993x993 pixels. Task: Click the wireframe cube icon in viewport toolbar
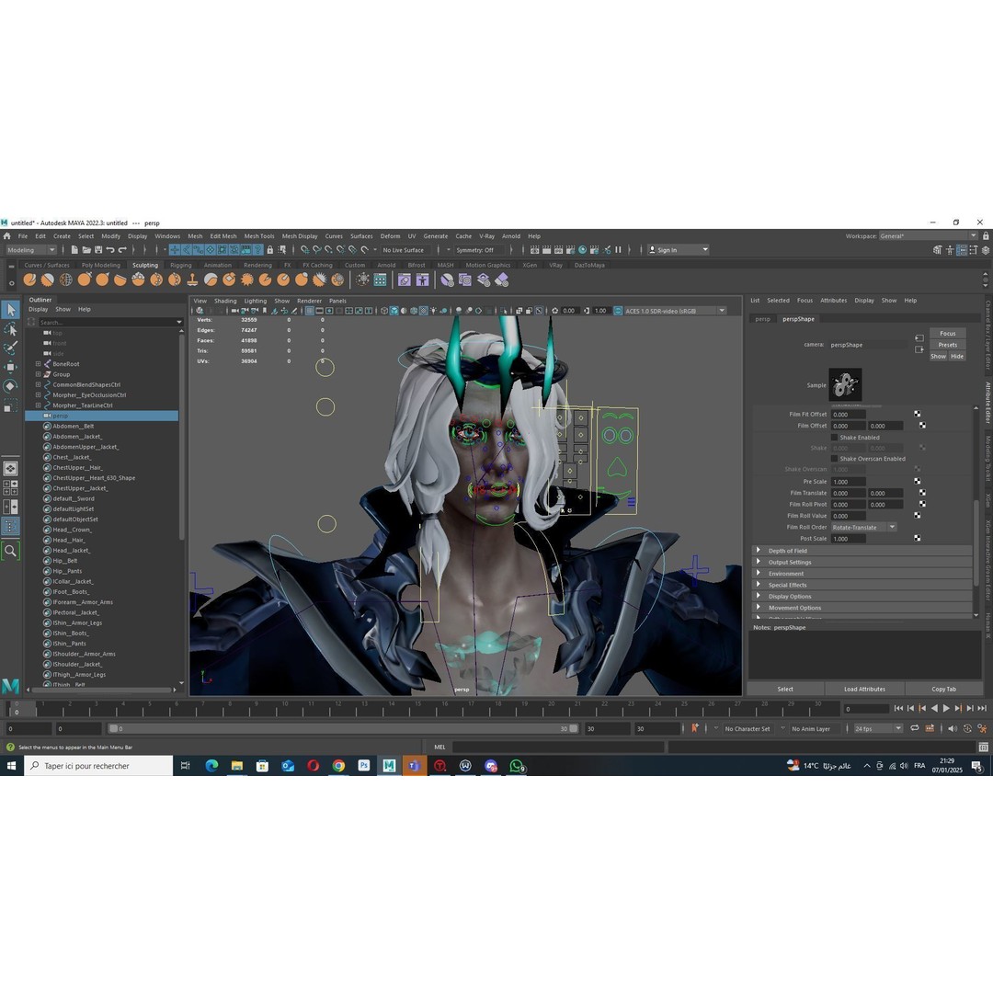(383, 311)
